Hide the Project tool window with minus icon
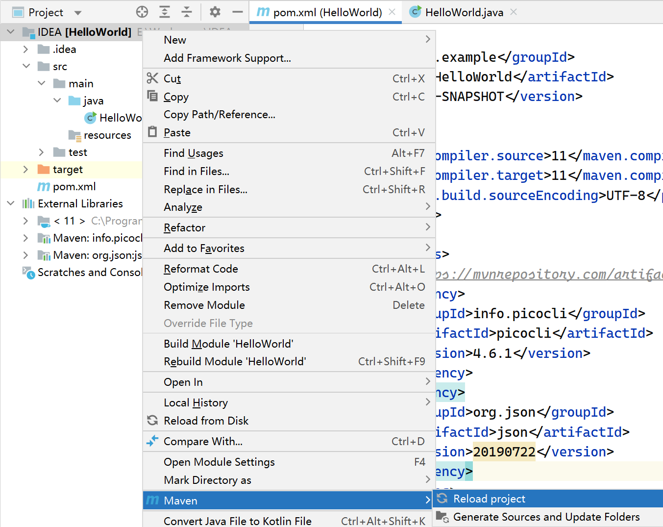 tap(238, 12)
